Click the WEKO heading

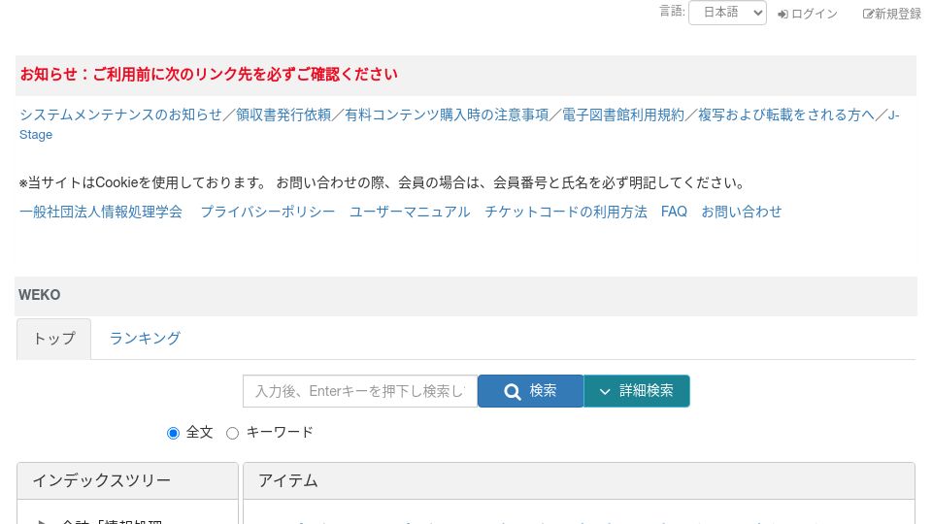(x=39, y=295)
